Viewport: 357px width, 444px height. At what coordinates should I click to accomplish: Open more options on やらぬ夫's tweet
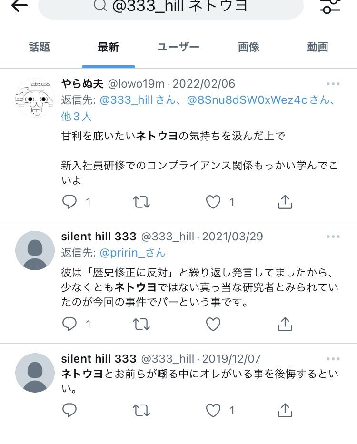coord(333,84)
